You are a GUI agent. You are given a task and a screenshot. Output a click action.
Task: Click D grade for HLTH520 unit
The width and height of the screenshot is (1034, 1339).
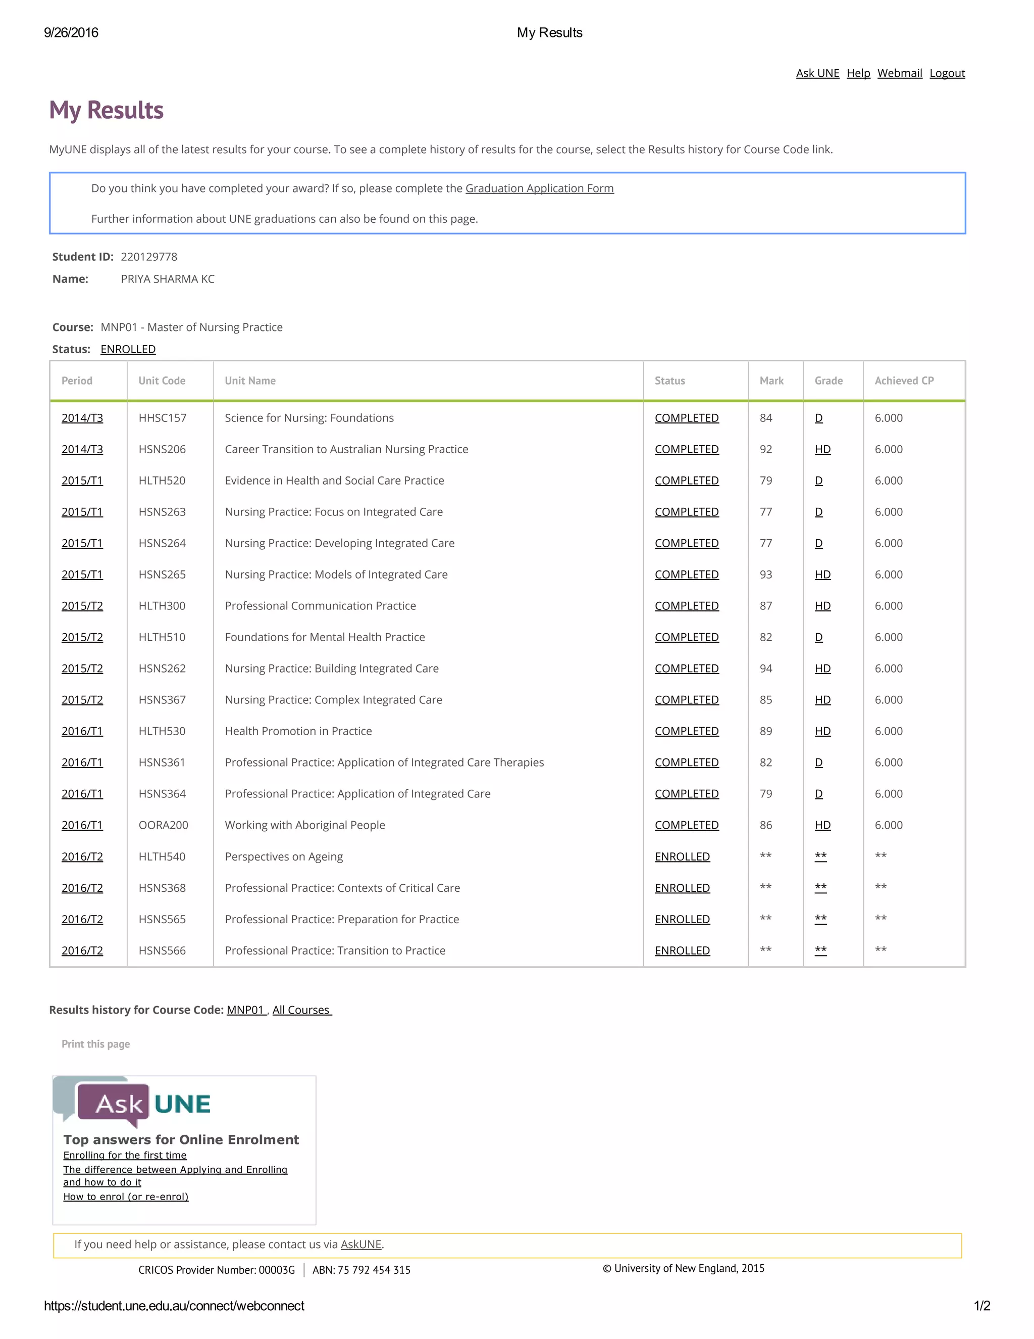click(818, 481)
